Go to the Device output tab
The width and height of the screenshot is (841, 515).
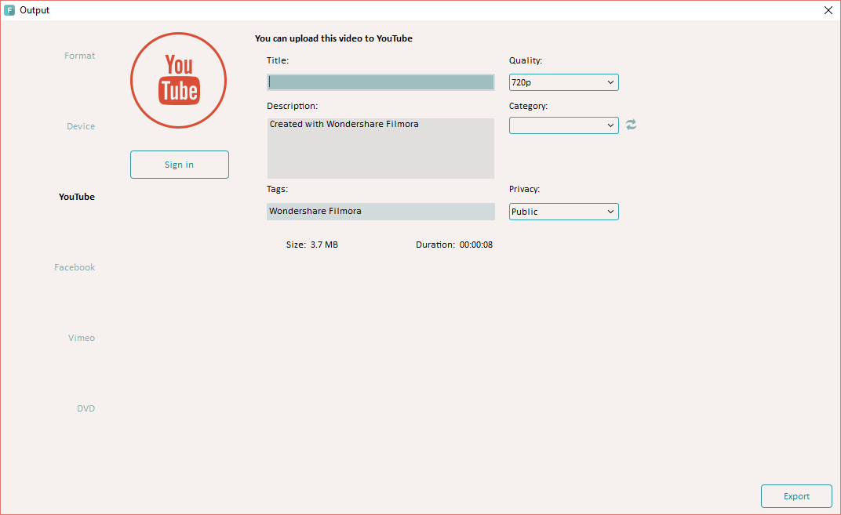80,126
